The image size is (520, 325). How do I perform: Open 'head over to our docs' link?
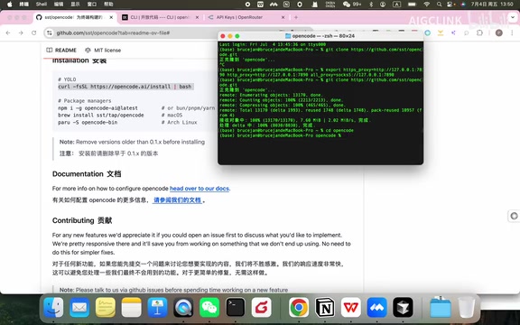pos(200,189)
